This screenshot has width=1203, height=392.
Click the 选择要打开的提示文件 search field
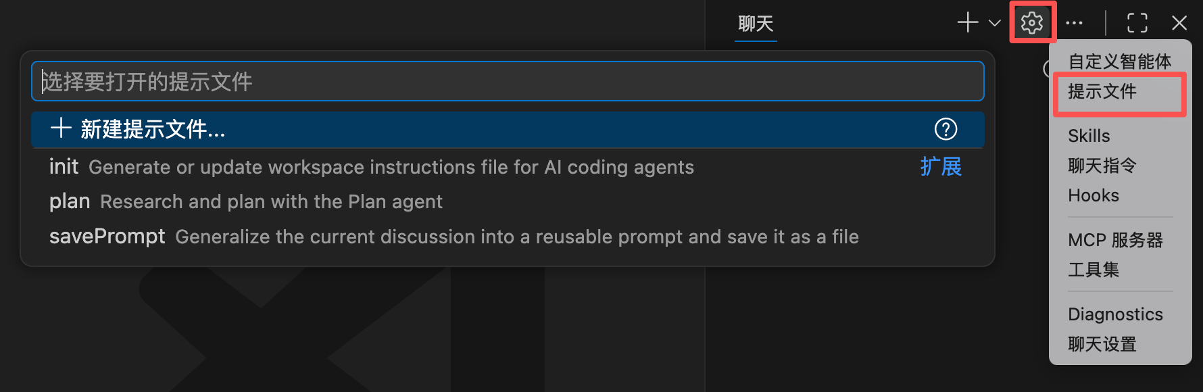click(x=507, y=82)
